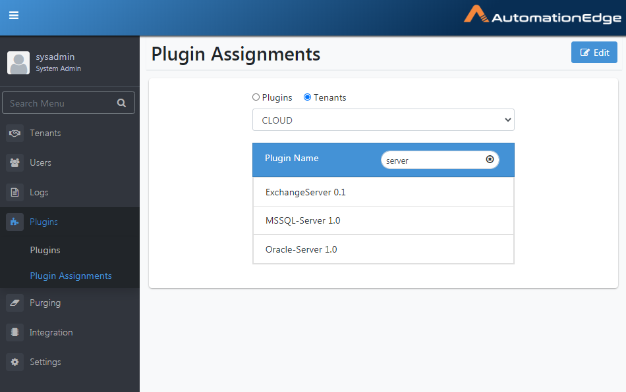626x392 pixels.
Task: Click the Edit button
Action: click(594, 52)
